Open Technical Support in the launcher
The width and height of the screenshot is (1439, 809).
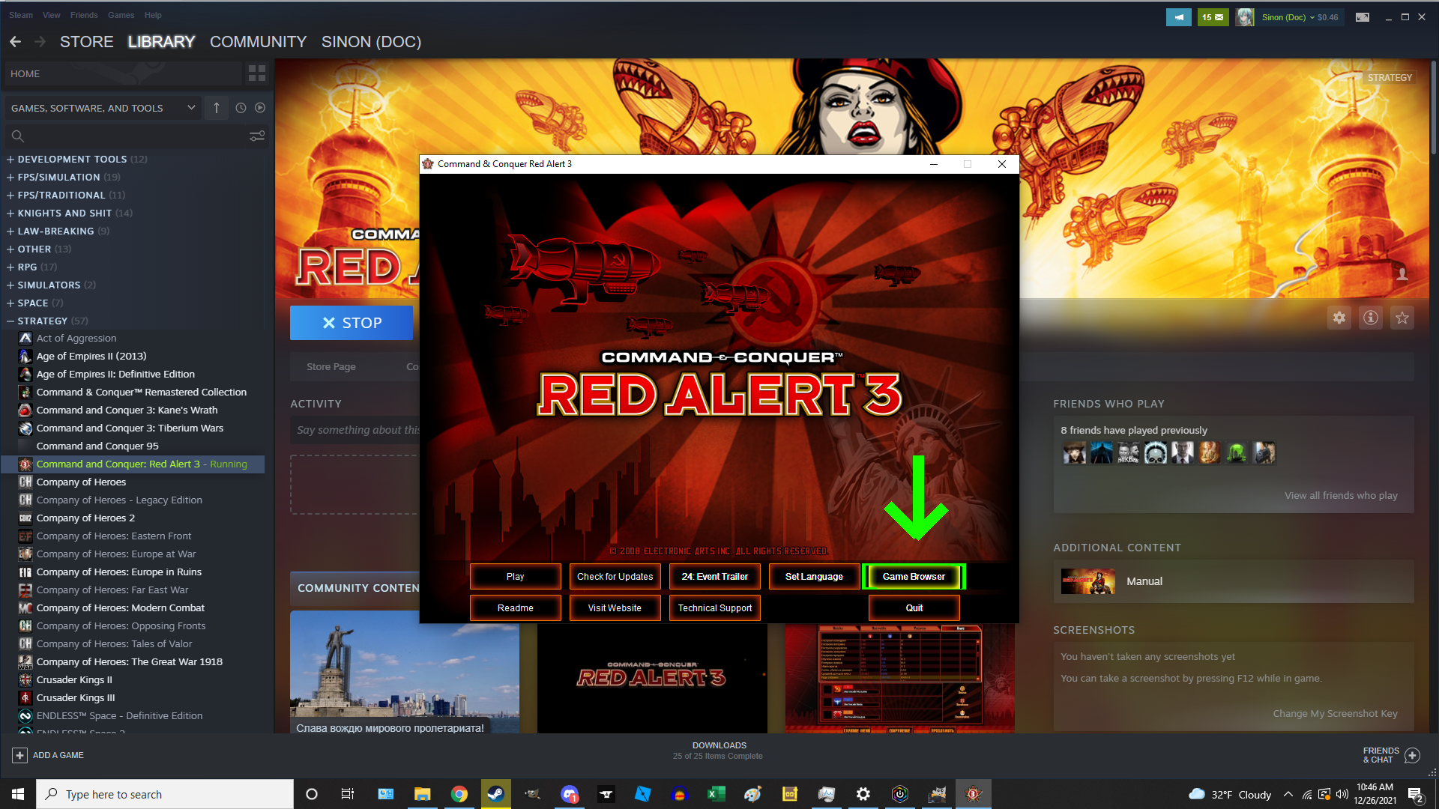[x=715, y=608]
